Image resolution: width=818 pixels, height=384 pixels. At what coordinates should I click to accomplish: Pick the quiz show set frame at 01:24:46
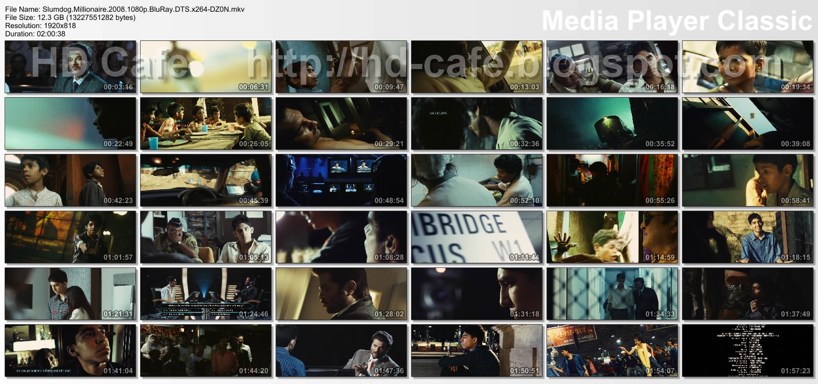click(206, 294)
